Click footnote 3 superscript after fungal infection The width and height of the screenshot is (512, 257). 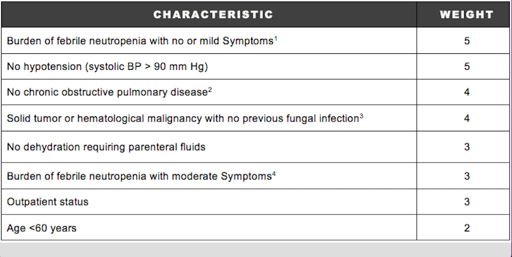coord(362,116)
